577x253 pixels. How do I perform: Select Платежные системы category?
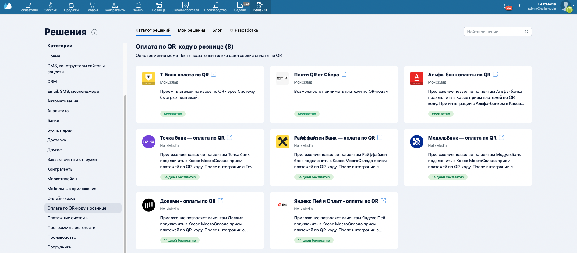tap(68, 218)
